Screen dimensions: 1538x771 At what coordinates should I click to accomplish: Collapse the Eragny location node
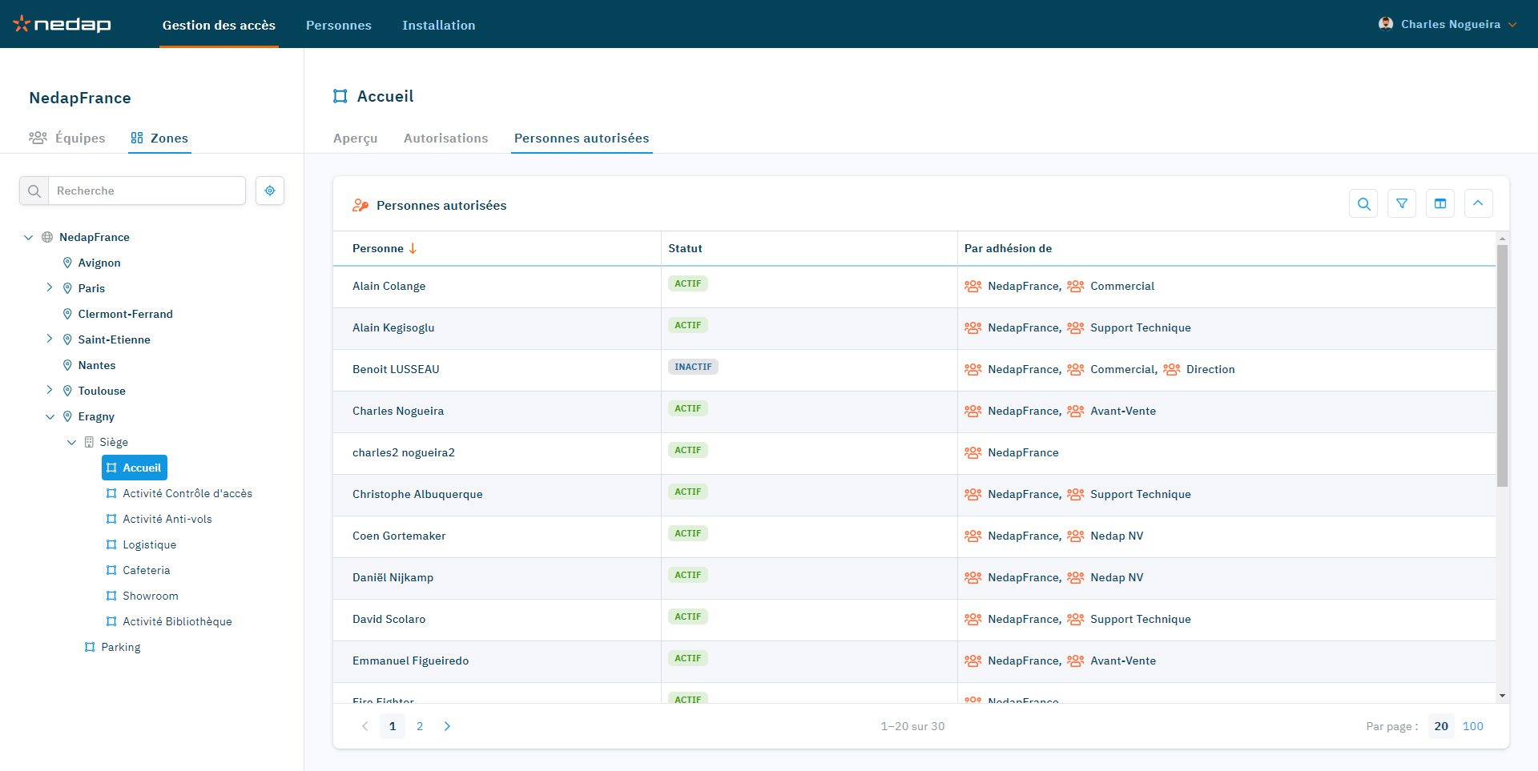pyautogui.click(x=50, y=416)
